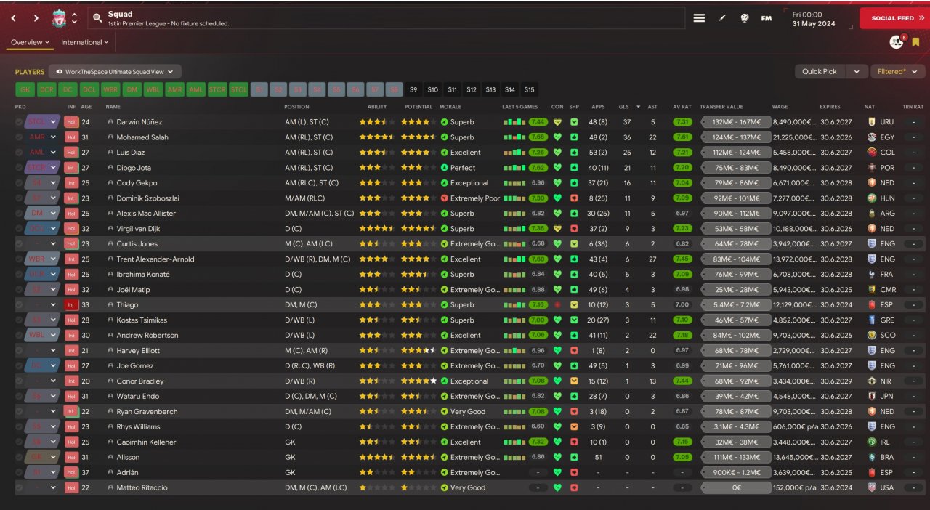Sort by the AV RAT column header

[x=682, y=107]
